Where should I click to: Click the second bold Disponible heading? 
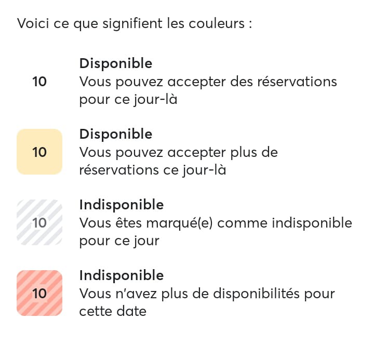point(116,135)
